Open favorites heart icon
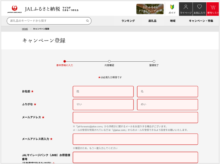The image size is (220, 164). (x=199, y=9)
